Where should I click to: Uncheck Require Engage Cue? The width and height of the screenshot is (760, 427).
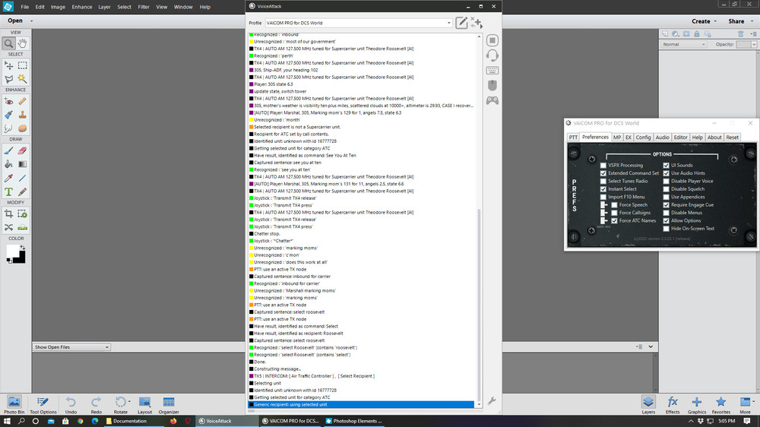coord(666,205)
